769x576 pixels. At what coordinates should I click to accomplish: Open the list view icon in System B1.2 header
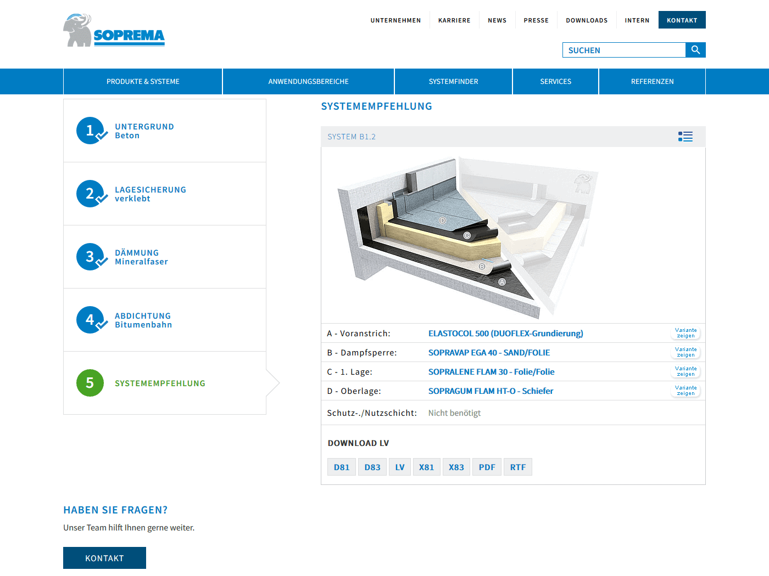[x=685, y=137]
